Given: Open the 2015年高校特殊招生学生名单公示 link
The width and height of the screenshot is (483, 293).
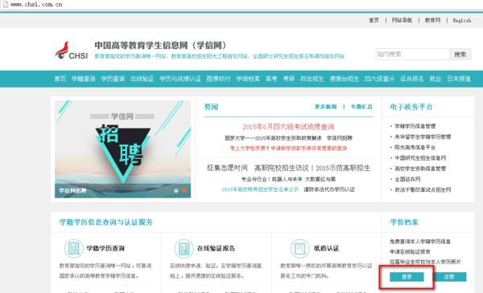Looking at the screenshot, I should pos(260,189).
